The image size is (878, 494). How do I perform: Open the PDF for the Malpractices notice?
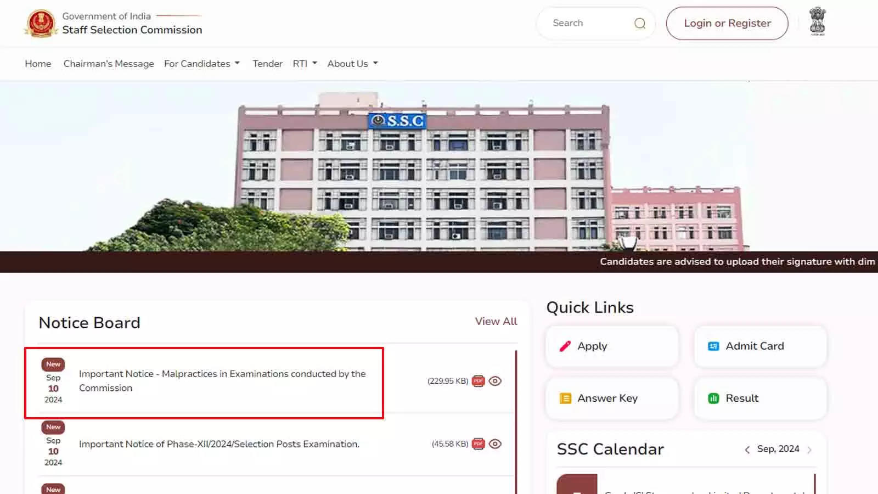click(x=479, y=380)
